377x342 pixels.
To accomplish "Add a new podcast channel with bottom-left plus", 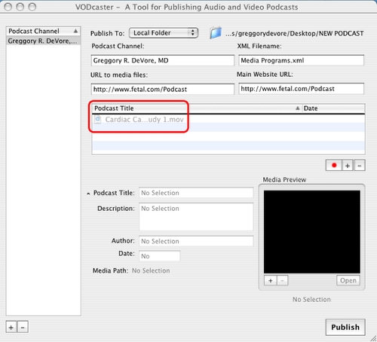I will [11, 328].
